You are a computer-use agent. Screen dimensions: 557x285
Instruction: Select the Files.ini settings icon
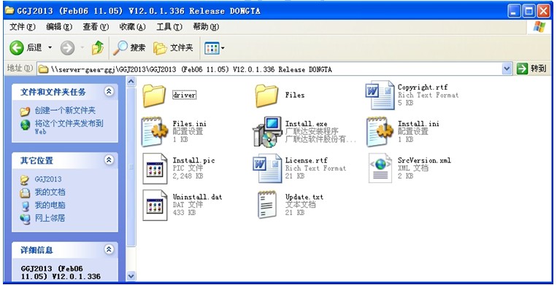[x=155, y=132]
